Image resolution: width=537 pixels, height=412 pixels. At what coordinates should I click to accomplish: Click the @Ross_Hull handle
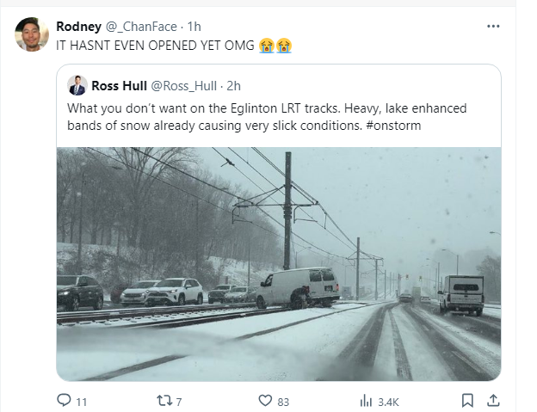click(x=184, y=85)
